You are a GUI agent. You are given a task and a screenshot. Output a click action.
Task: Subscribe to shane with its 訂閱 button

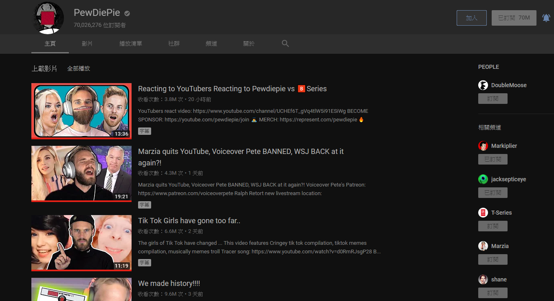coord(493,293)
